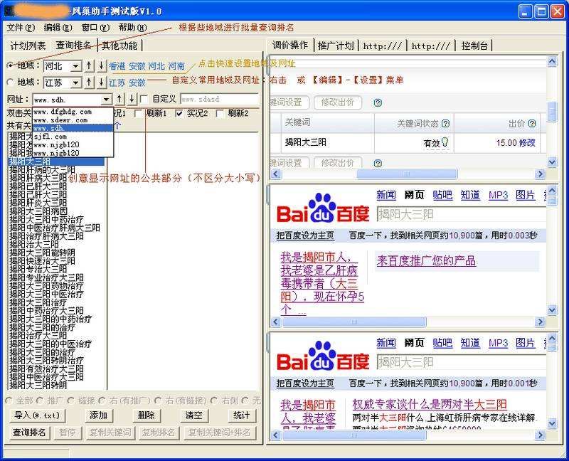The image size is (569, 461).
Task: Click the 统计 button
Action: point(242,415)
